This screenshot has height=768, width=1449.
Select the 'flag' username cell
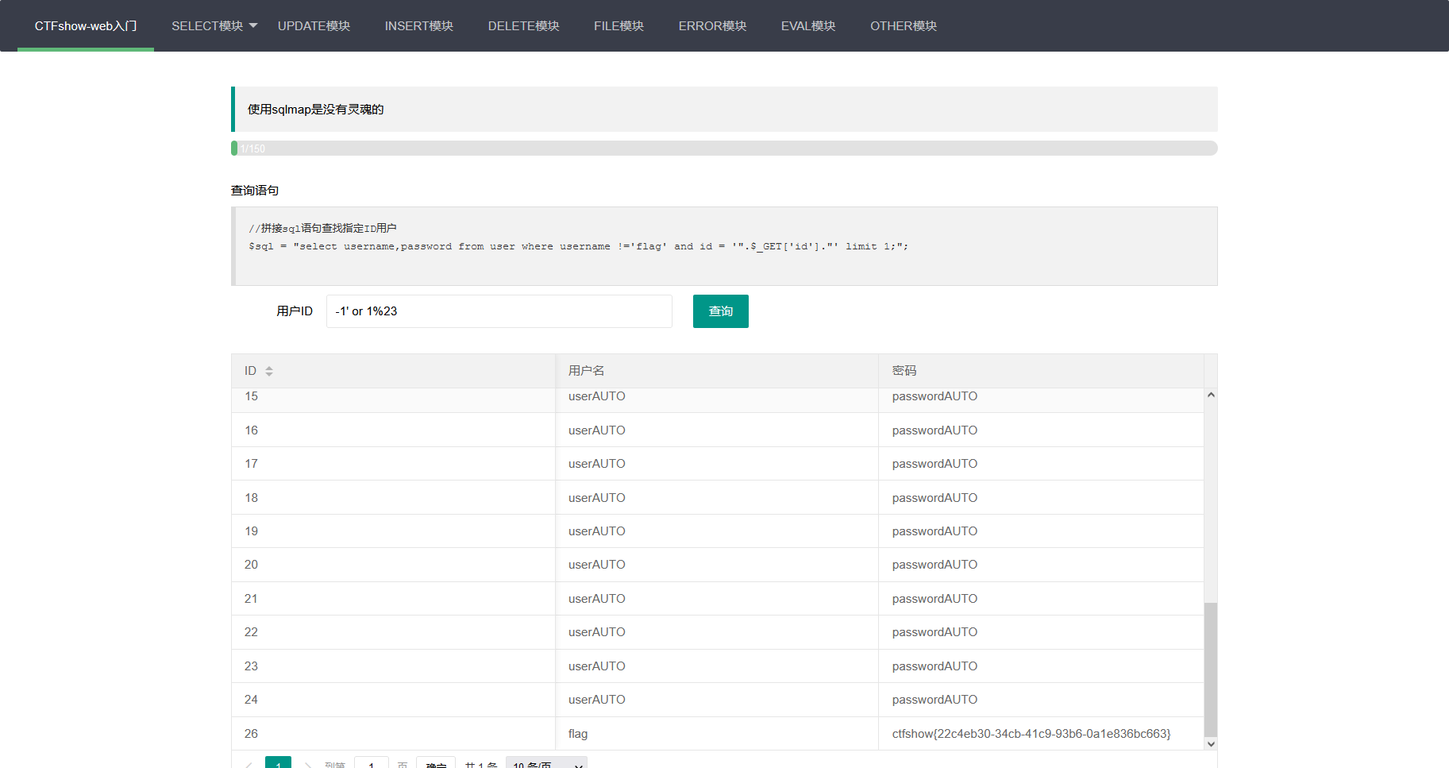pos(716,734)
